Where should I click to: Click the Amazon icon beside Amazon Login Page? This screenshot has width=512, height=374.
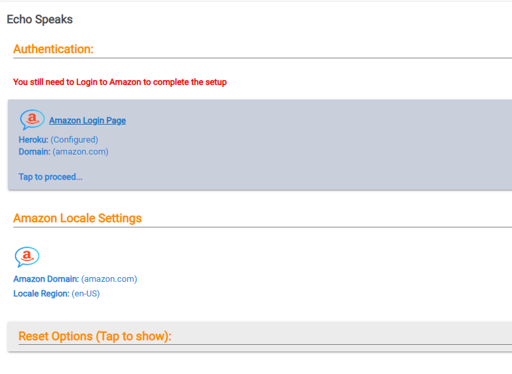pyautogui.click(x=32, y=119)
